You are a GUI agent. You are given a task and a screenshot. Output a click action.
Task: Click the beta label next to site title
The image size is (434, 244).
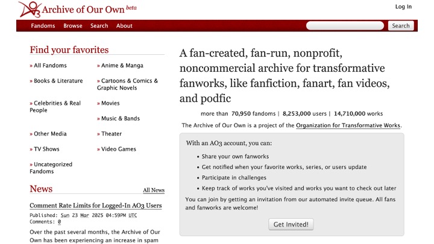131,7
